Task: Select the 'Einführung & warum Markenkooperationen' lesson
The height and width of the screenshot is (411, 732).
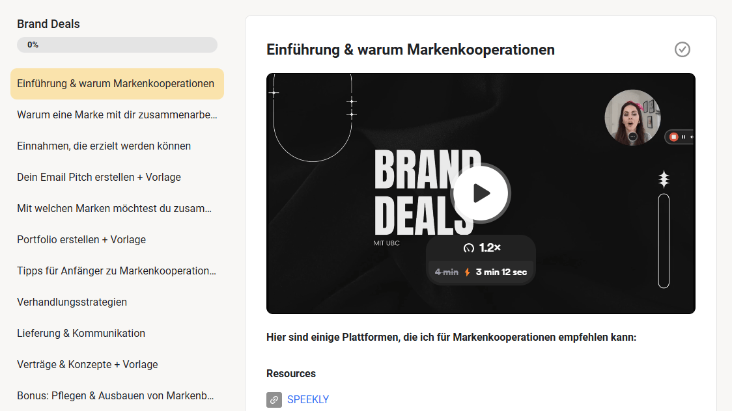Action: [x=117, y=84]
